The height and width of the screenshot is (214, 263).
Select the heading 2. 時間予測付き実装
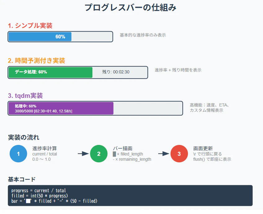coord(36,61)
